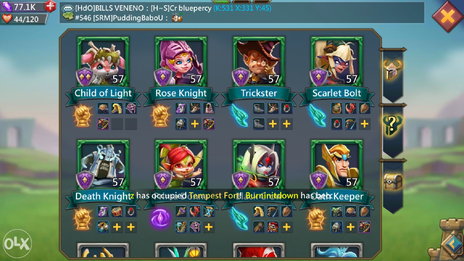Open the question mark banner tab
This screenshot has height=261, width=464.
click(393, 126)
